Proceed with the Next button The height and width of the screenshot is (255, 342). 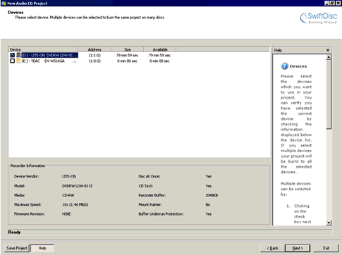(298, 248)
